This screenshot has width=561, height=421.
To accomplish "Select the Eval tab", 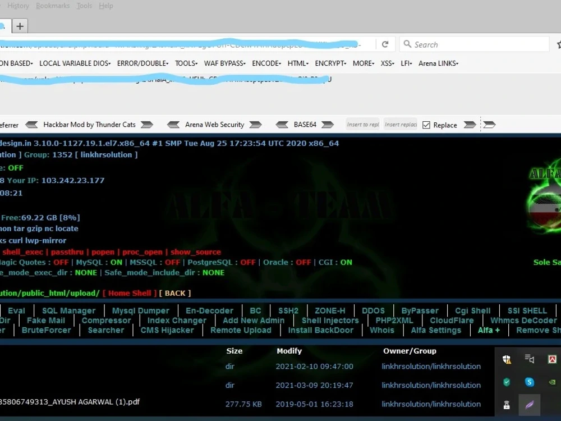I will coord(16,311).
